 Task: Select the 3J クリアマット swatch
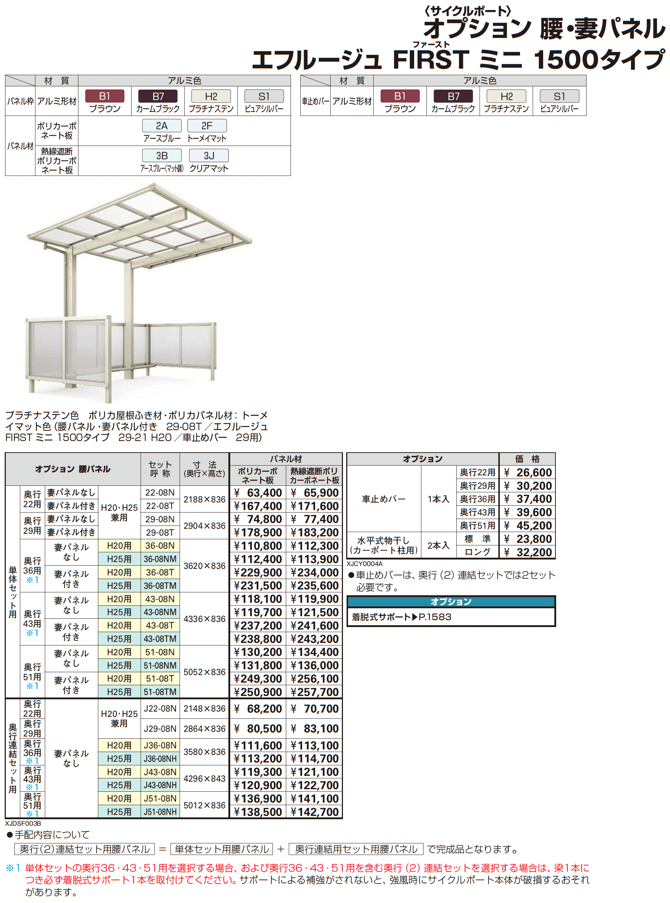tap(209, 156)
